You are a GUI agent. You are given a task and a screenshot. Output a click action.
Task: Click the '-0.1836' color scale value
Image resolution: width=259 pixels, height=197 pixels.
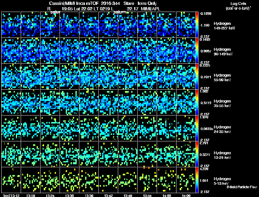click(x=206, y=14)
